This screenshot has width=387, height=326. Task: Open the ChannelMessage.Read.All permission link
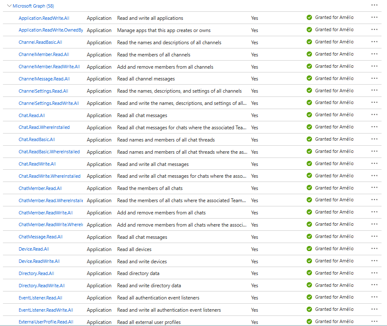pos(44,79)
